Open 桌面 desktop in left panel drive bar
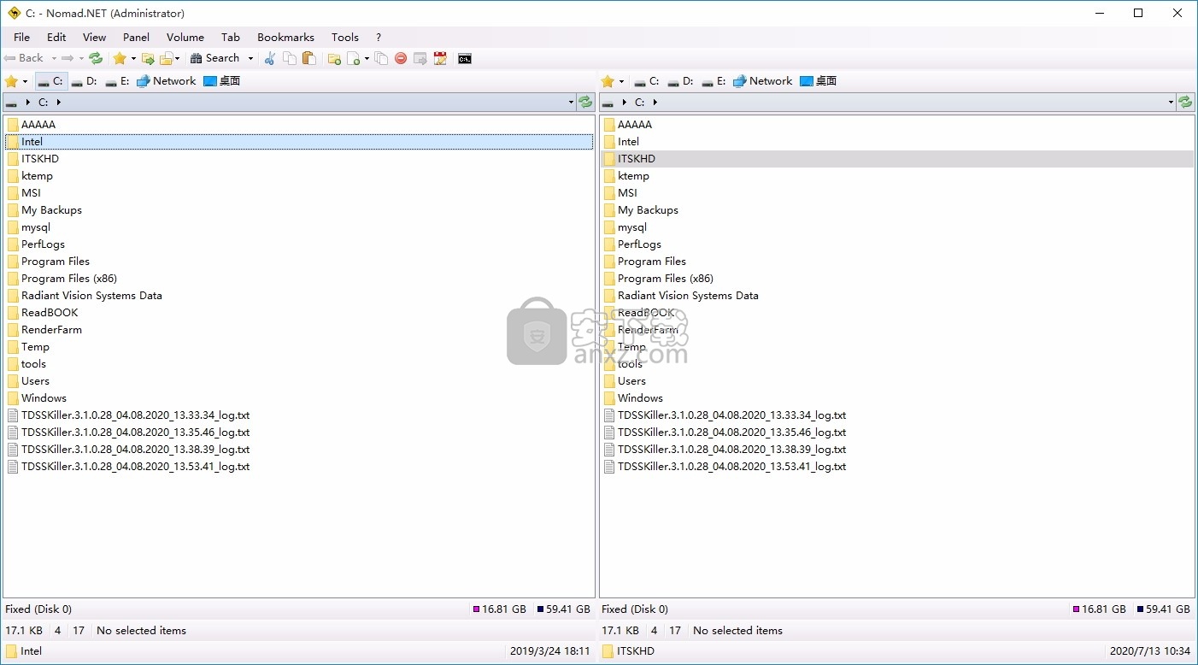1198x665 pixels. [x=221, y=81]
